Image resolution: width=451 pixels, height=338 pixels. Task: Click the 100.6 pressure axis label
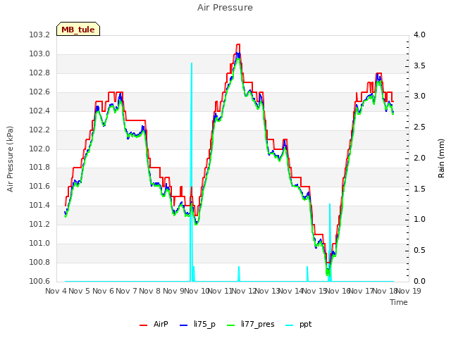point(39,281)
